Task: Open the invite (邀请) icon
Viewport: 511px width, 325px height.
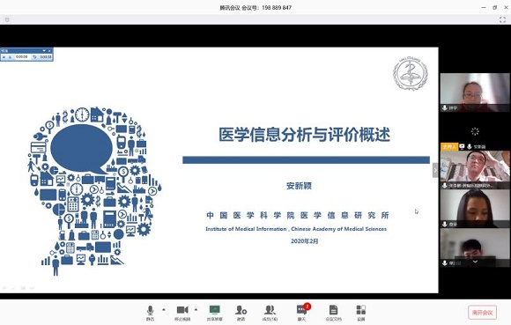Action: point(241,310)
